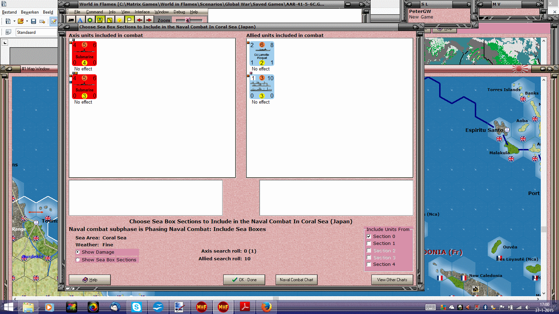Click the white flag toolbar icon
This screenshot has width=559, height=314.
129,20
